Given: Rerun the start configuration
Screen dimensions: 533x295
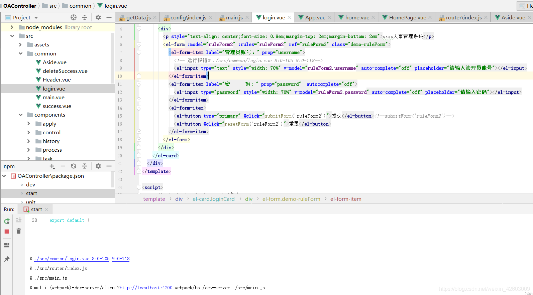Looking at the screenshot, I should click(7, 221).
